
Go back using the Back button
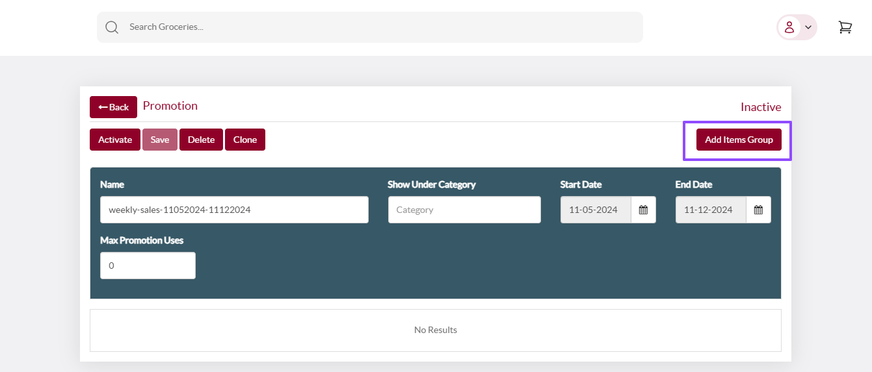(113, 107)
